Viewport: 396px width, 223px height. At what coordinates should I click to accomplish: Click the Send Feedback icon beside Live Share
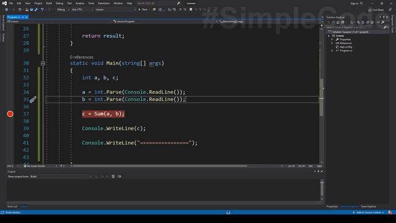pos(390,10)
